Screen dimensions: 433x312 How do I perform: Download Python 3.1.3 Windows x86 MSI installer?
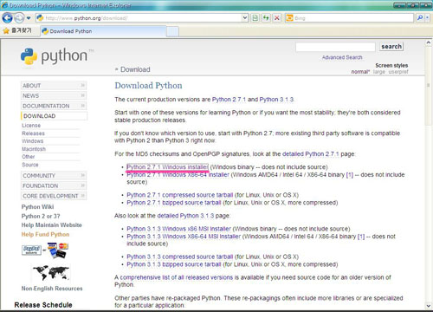(179, 229)
